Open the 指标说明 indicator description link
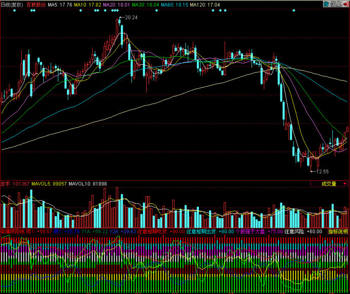The width and height of the screenshot is (350, 294). click(x=338, y=232)
